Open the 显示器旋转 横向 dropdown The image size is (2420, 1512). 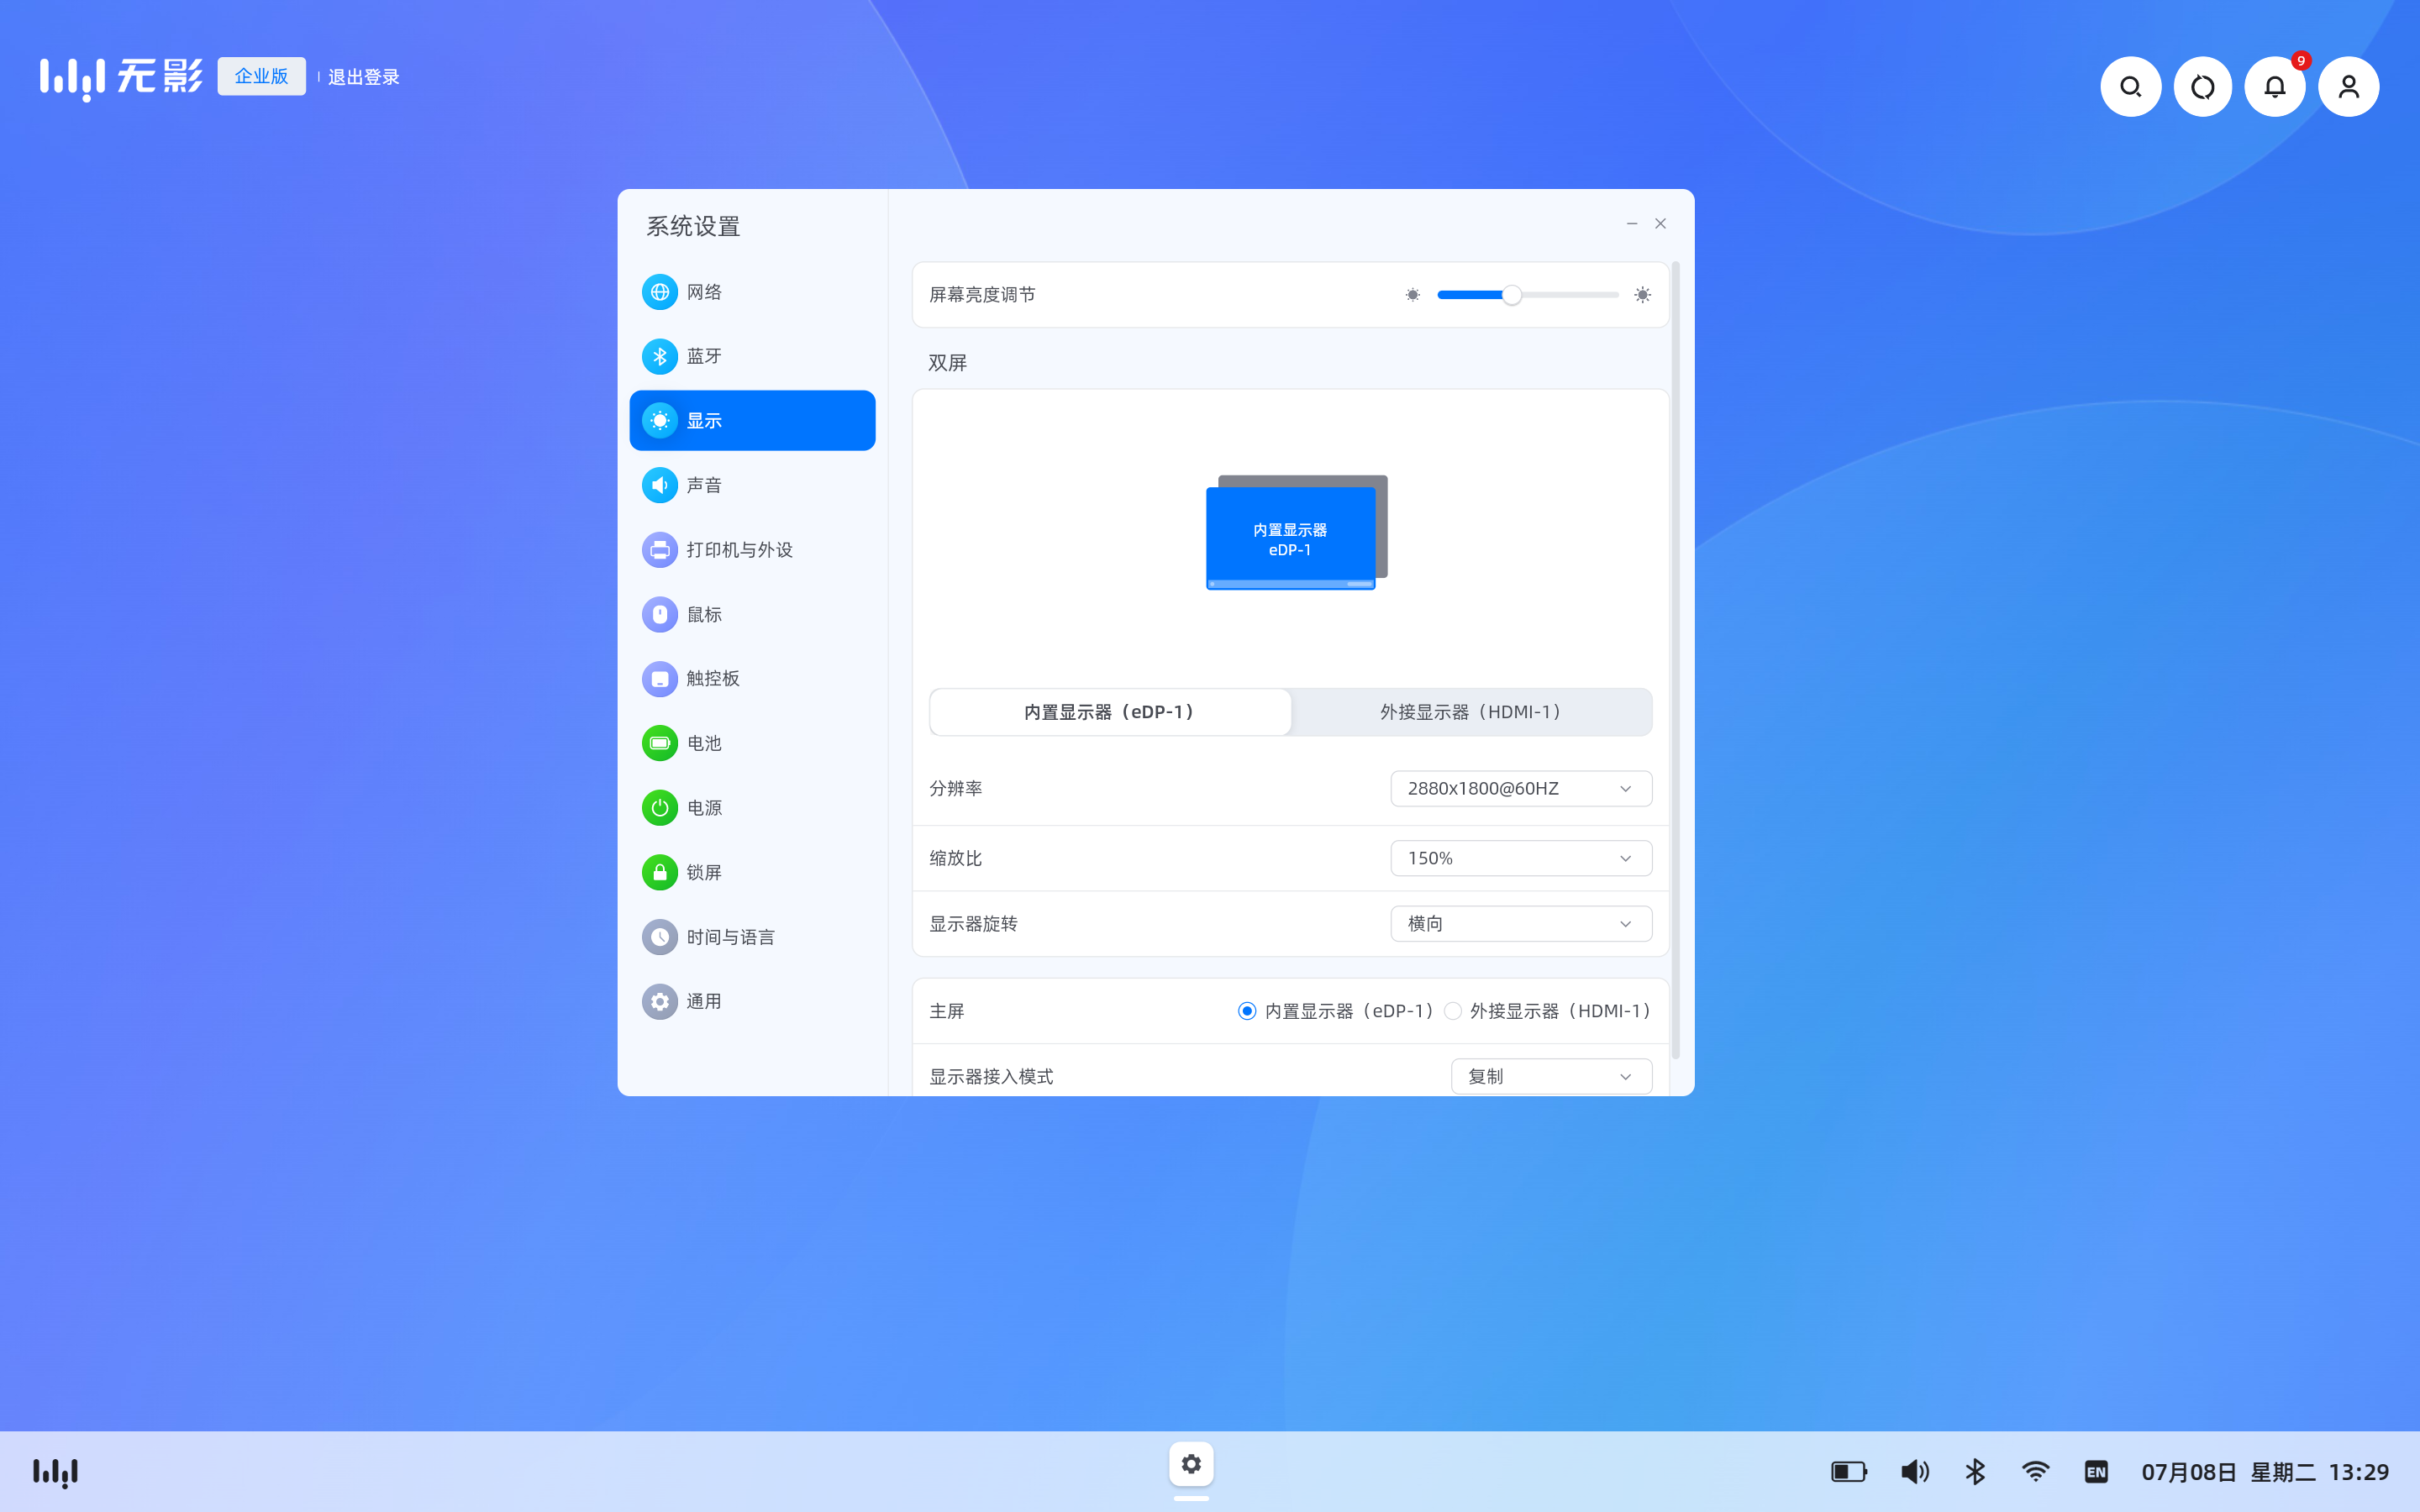1520,923
